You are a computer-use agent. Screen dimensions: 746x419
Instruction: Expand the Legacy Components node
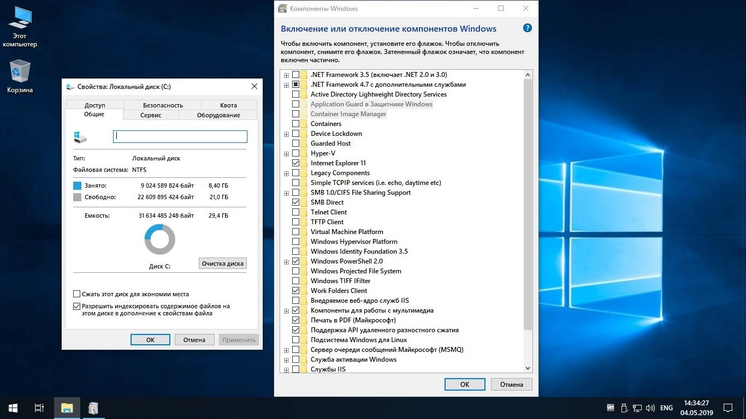tap(286, 173)
